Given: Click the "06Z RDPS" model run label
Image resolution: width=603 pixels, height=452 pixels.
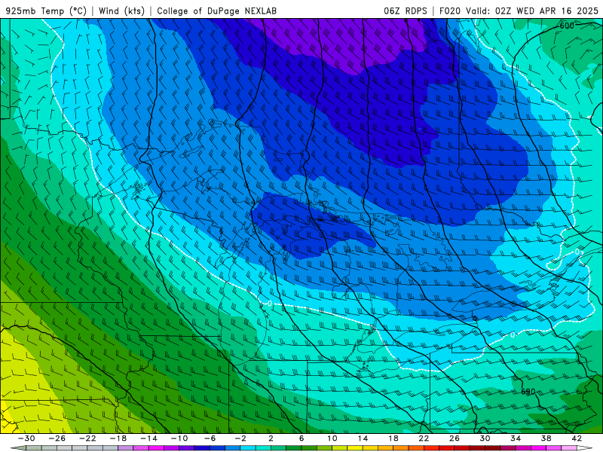Looking at the screenshot, I should point(405,11).
